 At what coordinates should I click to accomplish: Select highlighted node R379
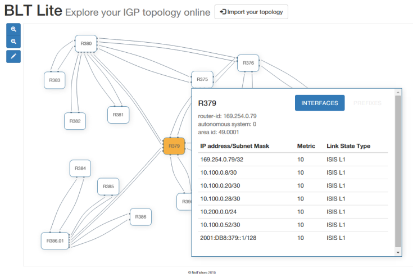[x=174, y=146]
